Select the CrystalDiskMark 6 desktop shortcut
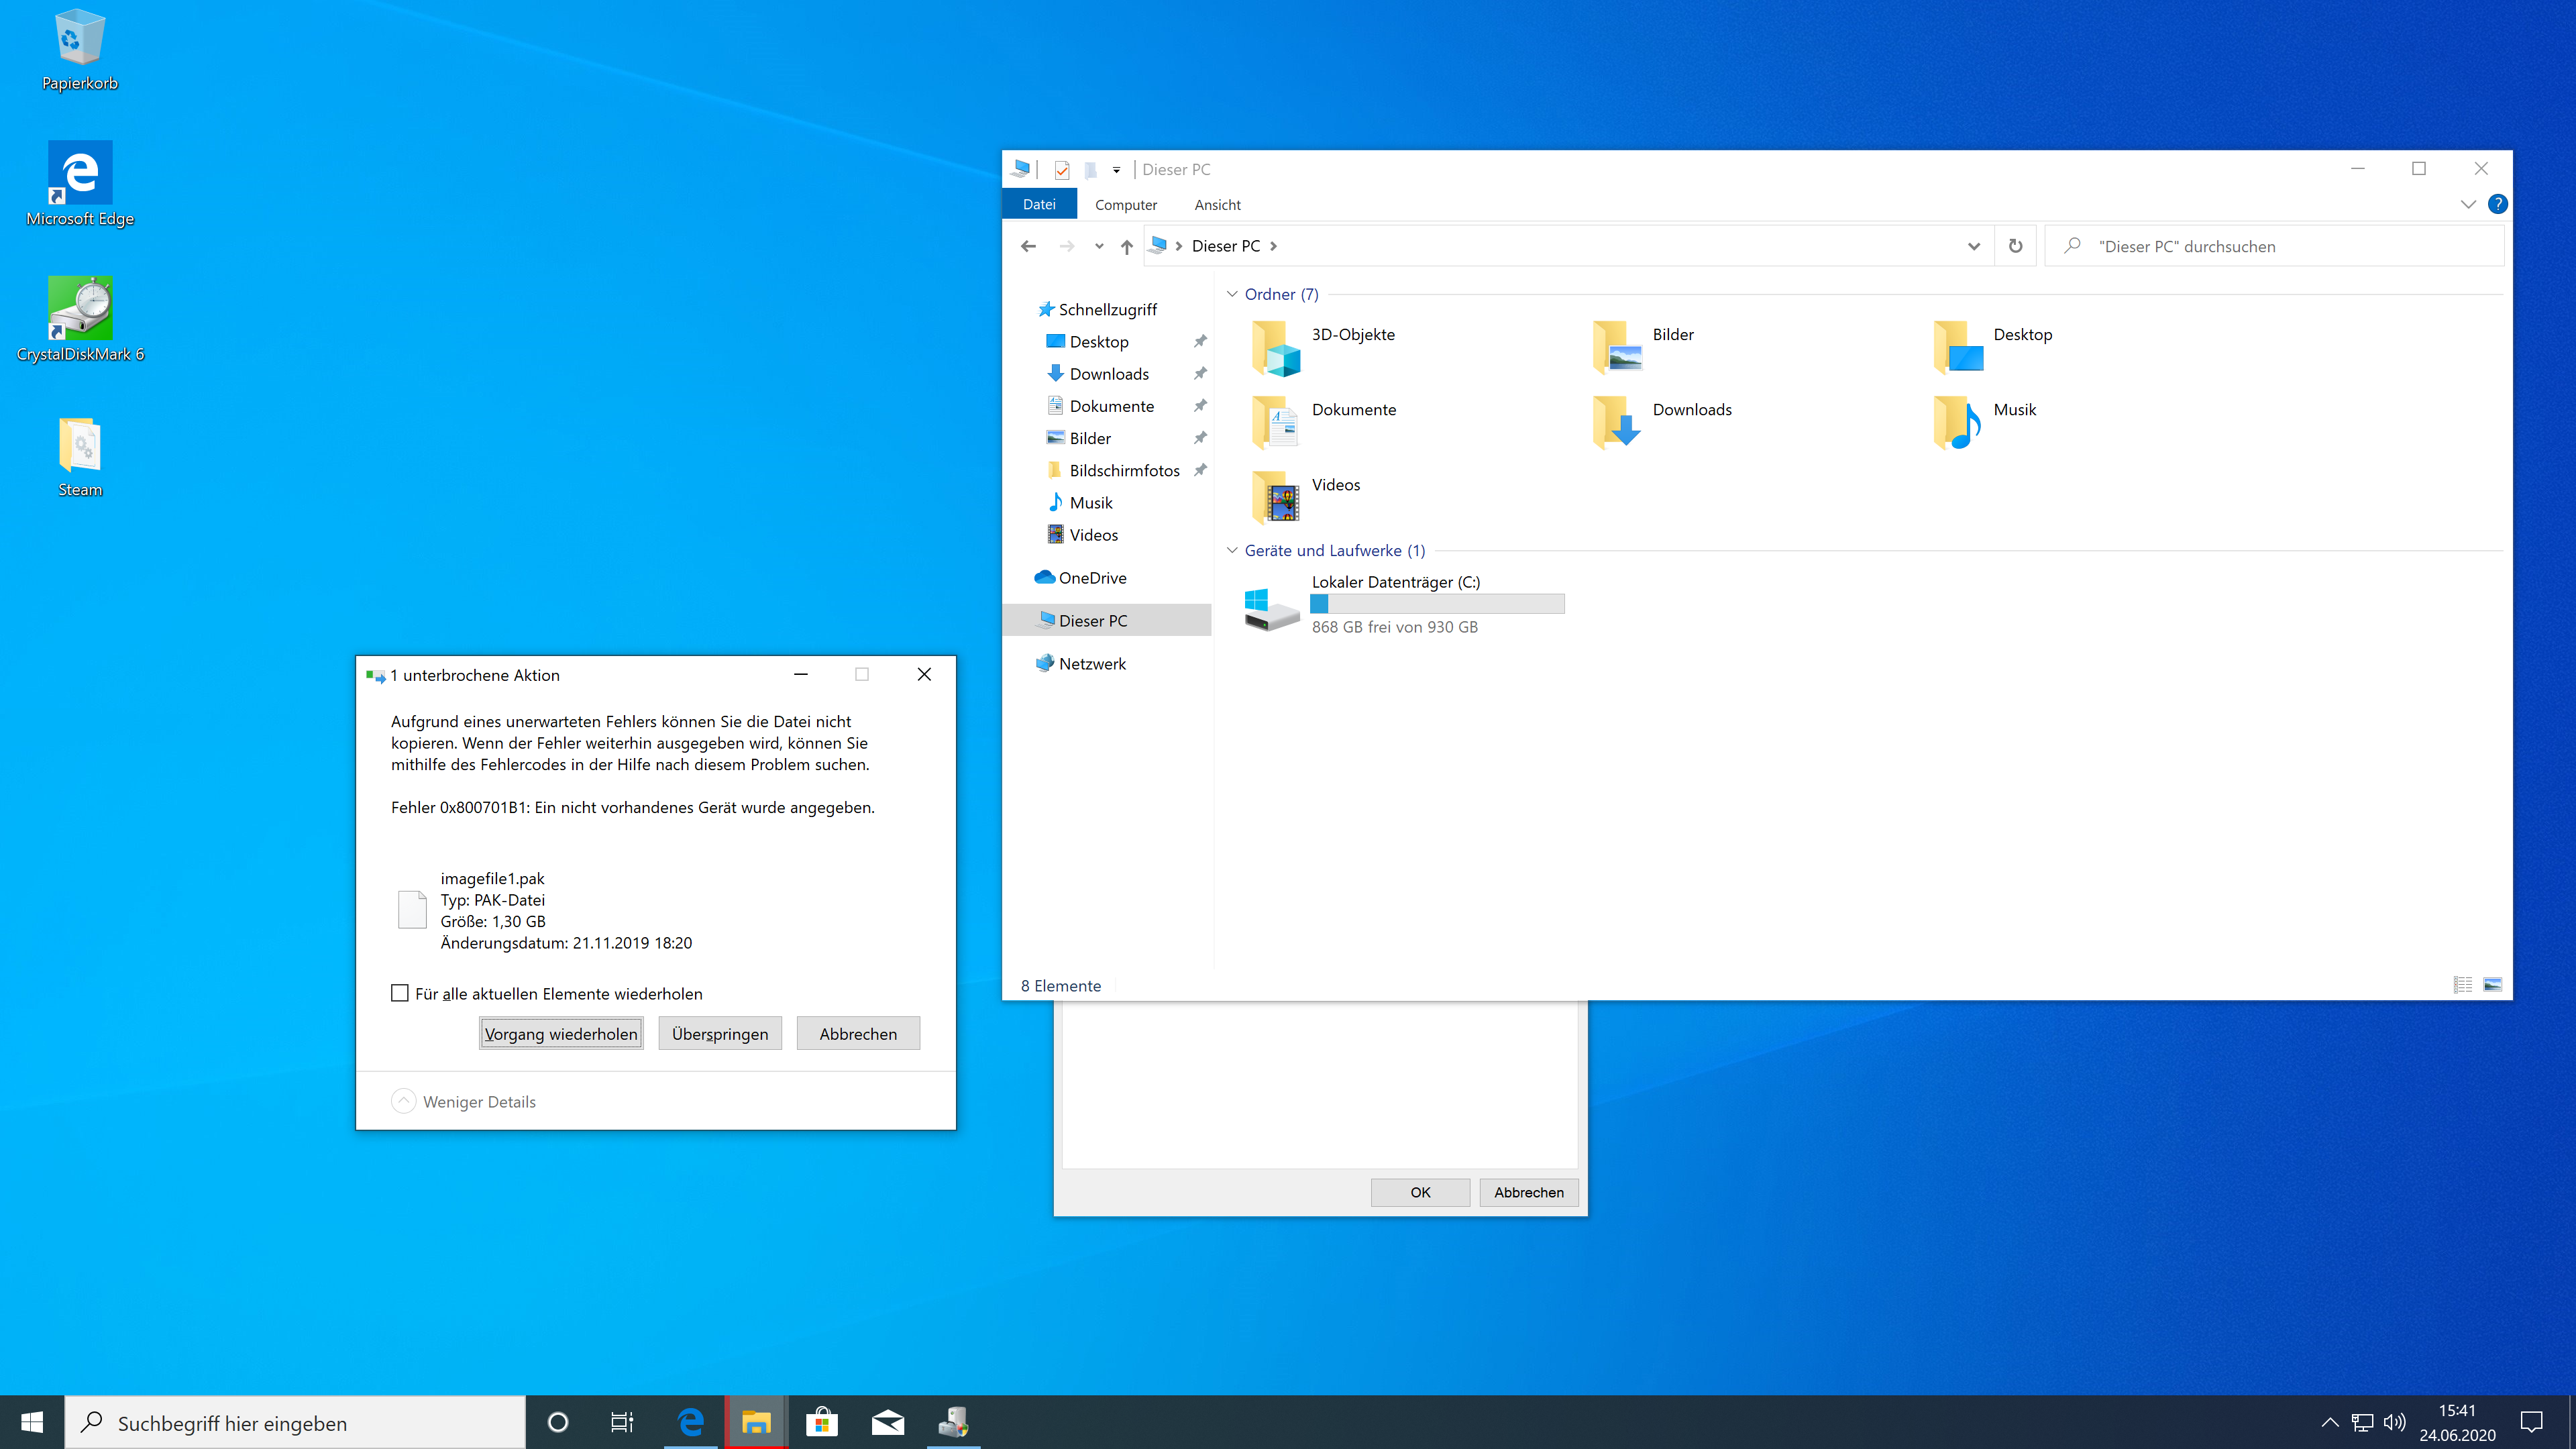Image resolution: width=2576 pixels, height=1449 pixels. pyautogui.click(x=80, y=320)
